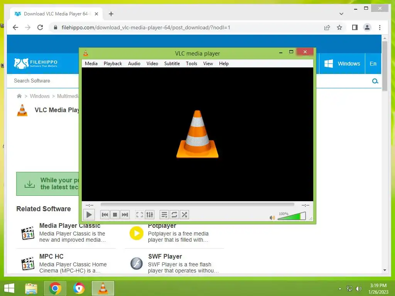Open the SWF Player link

pyautogui.click(x=165, y=256)
